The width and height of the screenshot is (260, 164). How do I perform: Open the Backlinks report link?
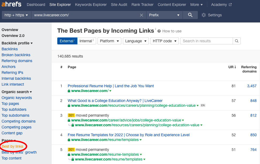tap(10, 49)
